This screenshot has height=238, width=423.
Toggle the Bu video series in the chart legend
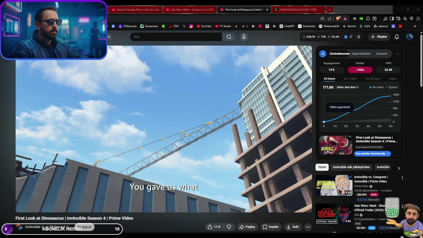(x=377, y=87)
